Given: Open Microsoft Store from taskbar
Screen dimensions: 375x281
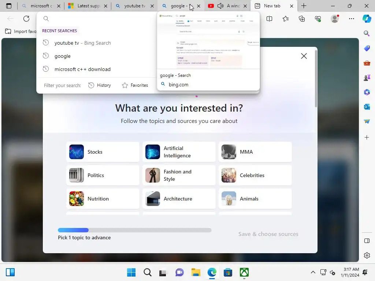Looking at the screenshot, I should tap(228, 272).
